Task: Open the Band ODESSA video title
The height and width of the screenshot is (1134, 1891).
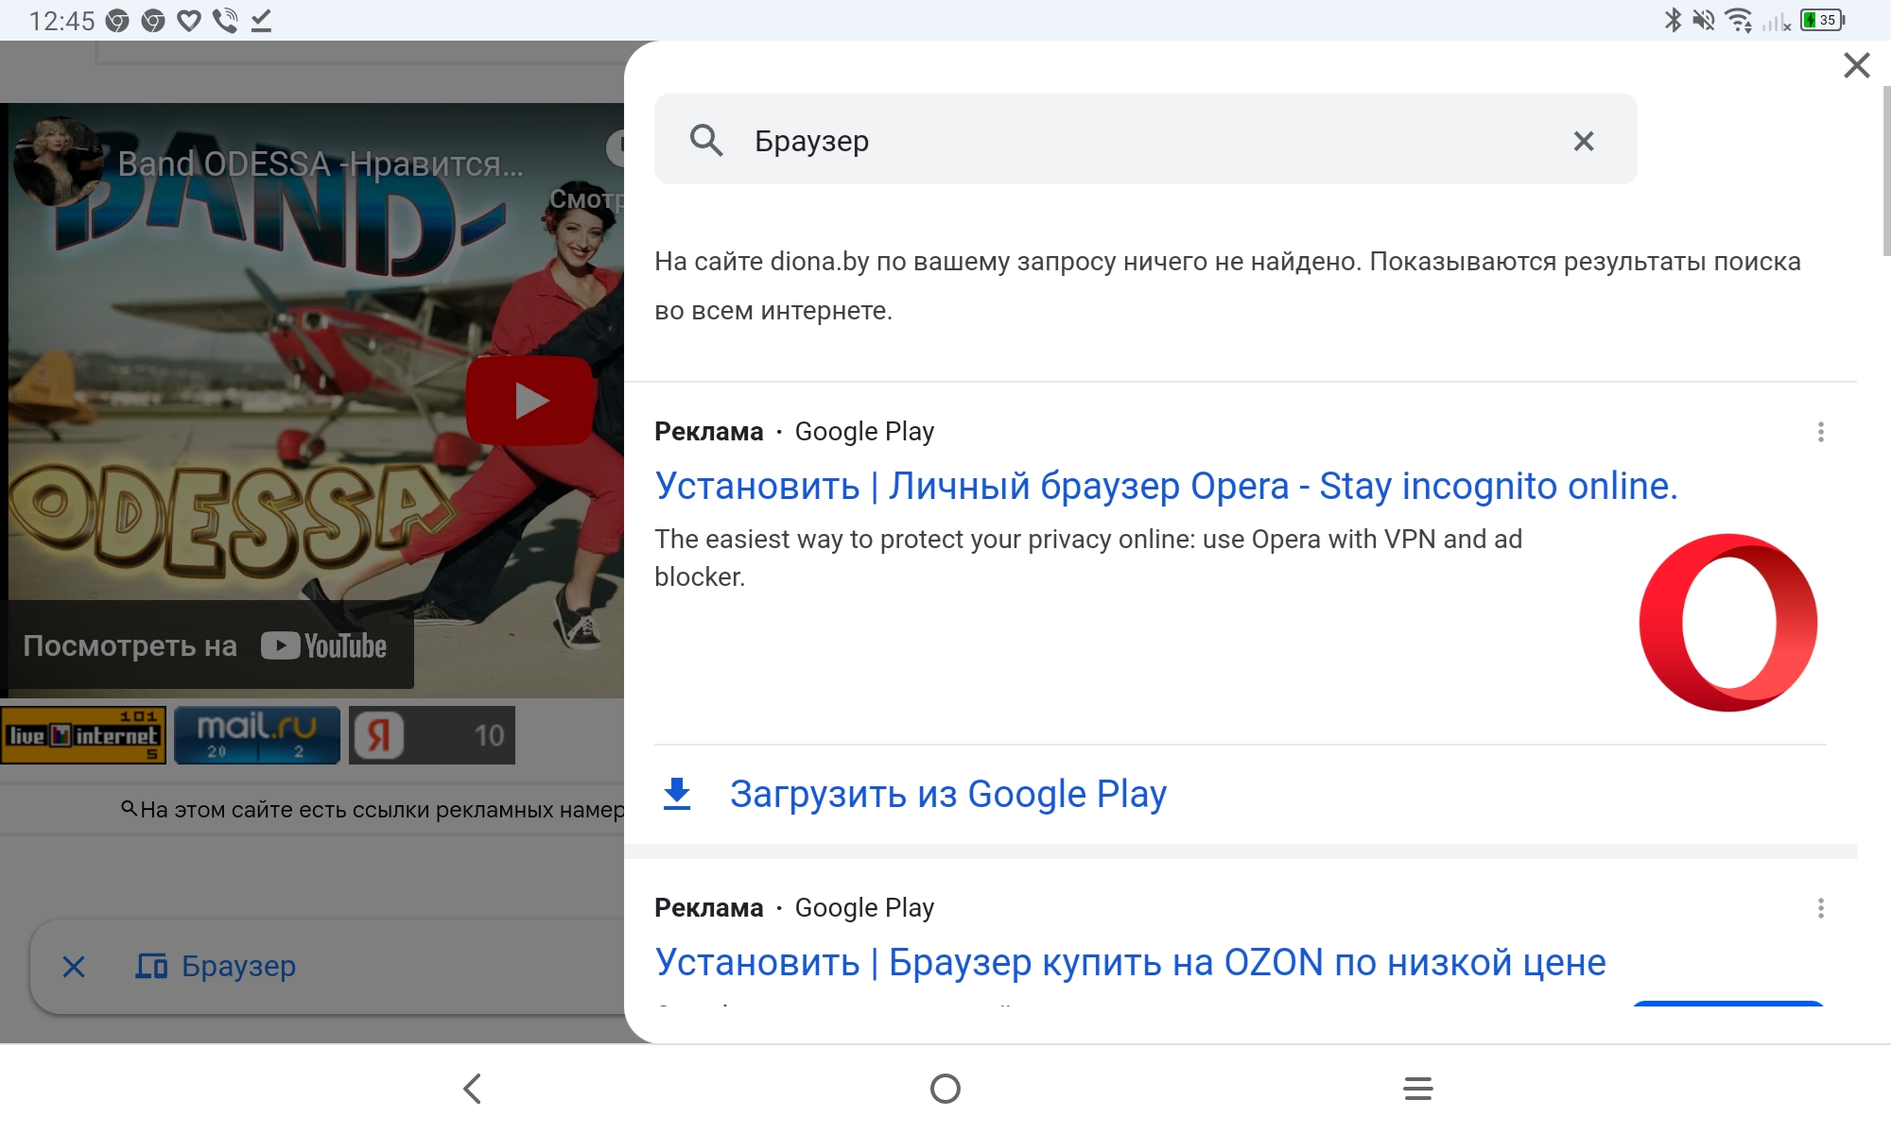Action: pyautogui.click(x=320, y=163)
